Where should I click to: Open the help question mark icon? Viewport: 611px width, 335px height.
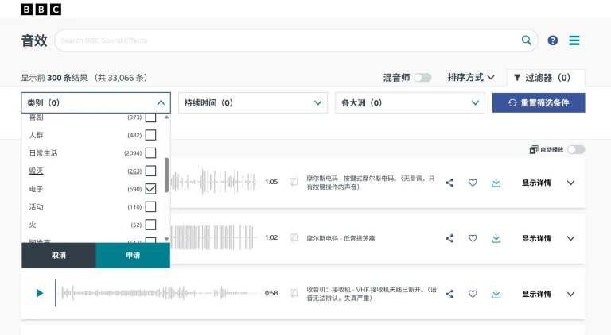pos(553,40)
